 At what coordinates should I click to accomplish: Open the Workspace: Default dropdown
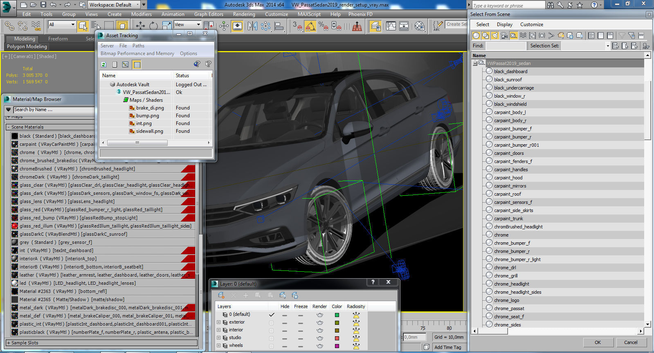click(x=114, y=5)
